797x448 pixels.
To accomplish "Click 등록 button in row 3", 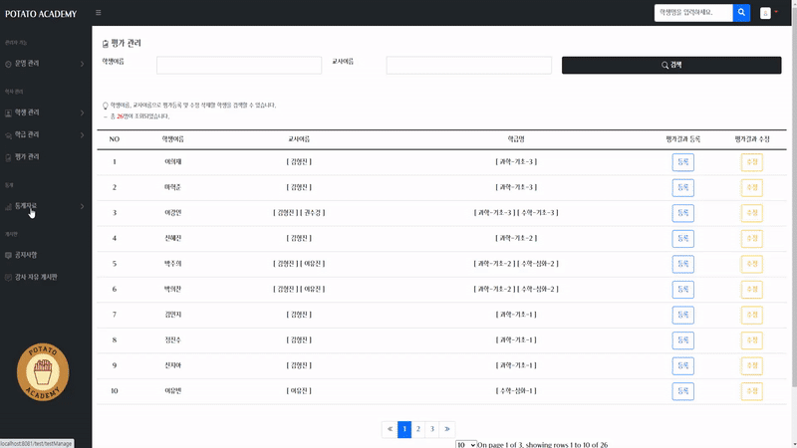I will coord(682,213).
